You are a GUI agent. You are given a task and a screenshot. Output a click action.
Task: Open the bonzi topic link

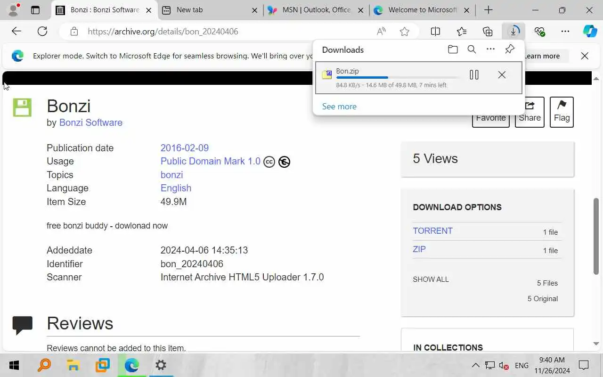(x=171, y=175)
